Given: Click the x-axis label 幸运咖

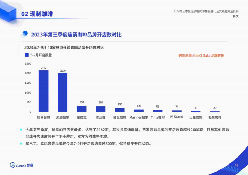Looking at the screenshot, I should (x=101, y=118).
